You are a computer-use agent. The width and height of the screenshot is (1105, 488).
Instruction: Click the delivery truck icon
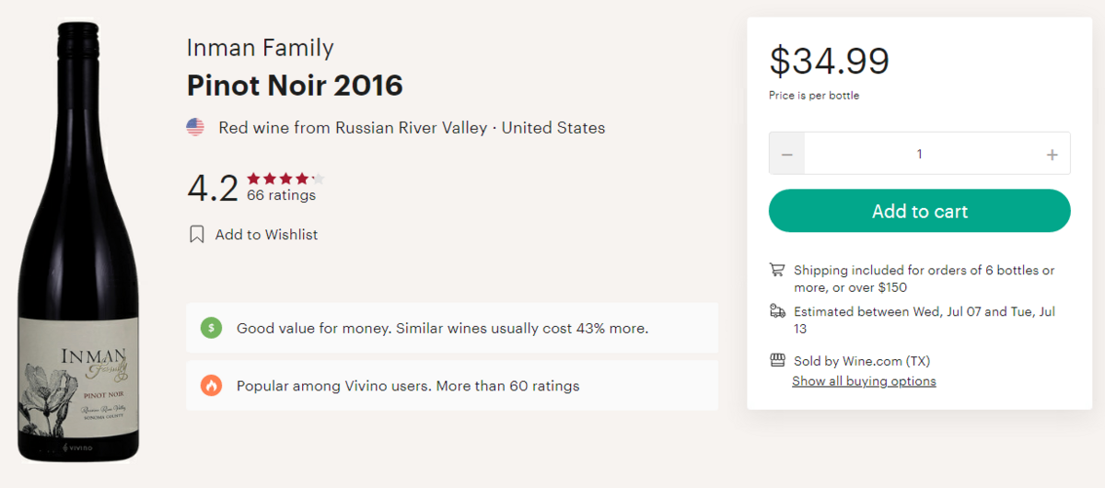[x=777, y=311]
